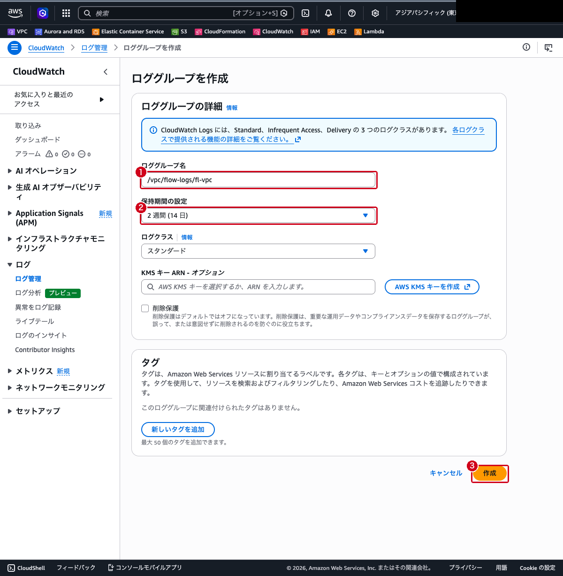Open the settings gear icon in header
The height and width of the screenshot is (576, 563).
coord(375,13)
